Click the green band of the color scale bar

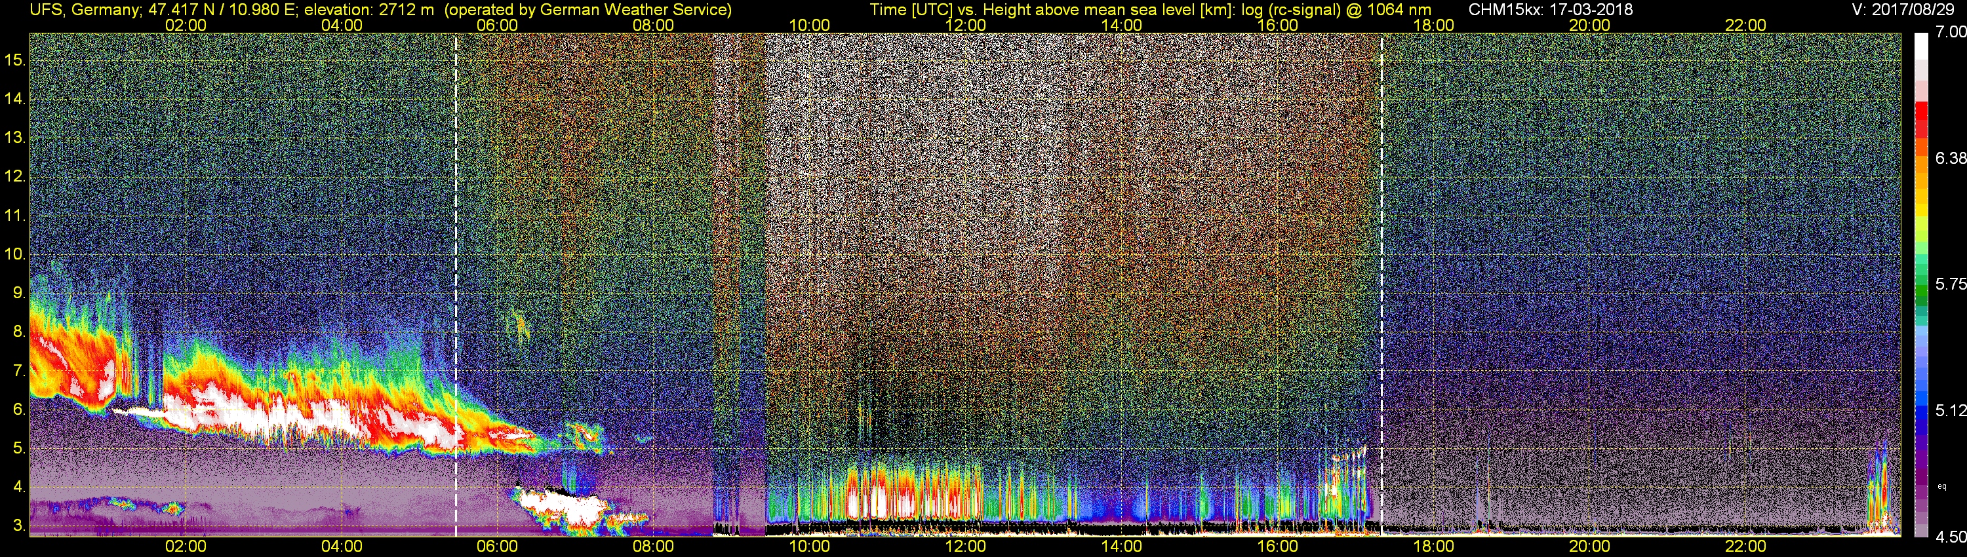tap(1920, 290)
